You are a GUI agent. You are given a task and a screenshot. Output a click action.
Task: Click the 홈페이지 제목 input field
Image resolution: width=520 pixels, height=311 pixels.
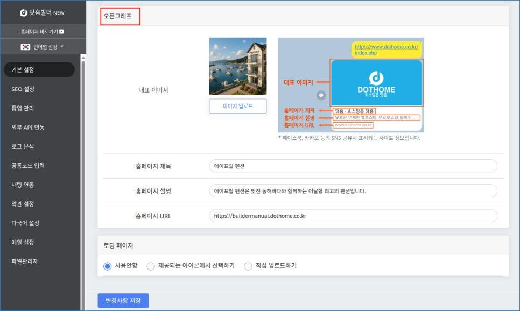[x=353, y=166]
